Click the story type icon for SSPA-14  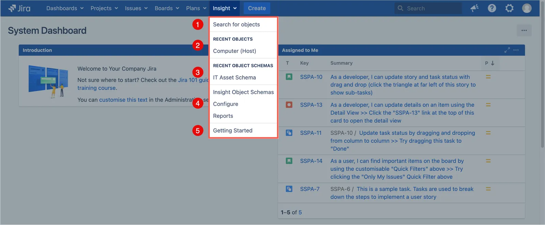tap(289, 161)
